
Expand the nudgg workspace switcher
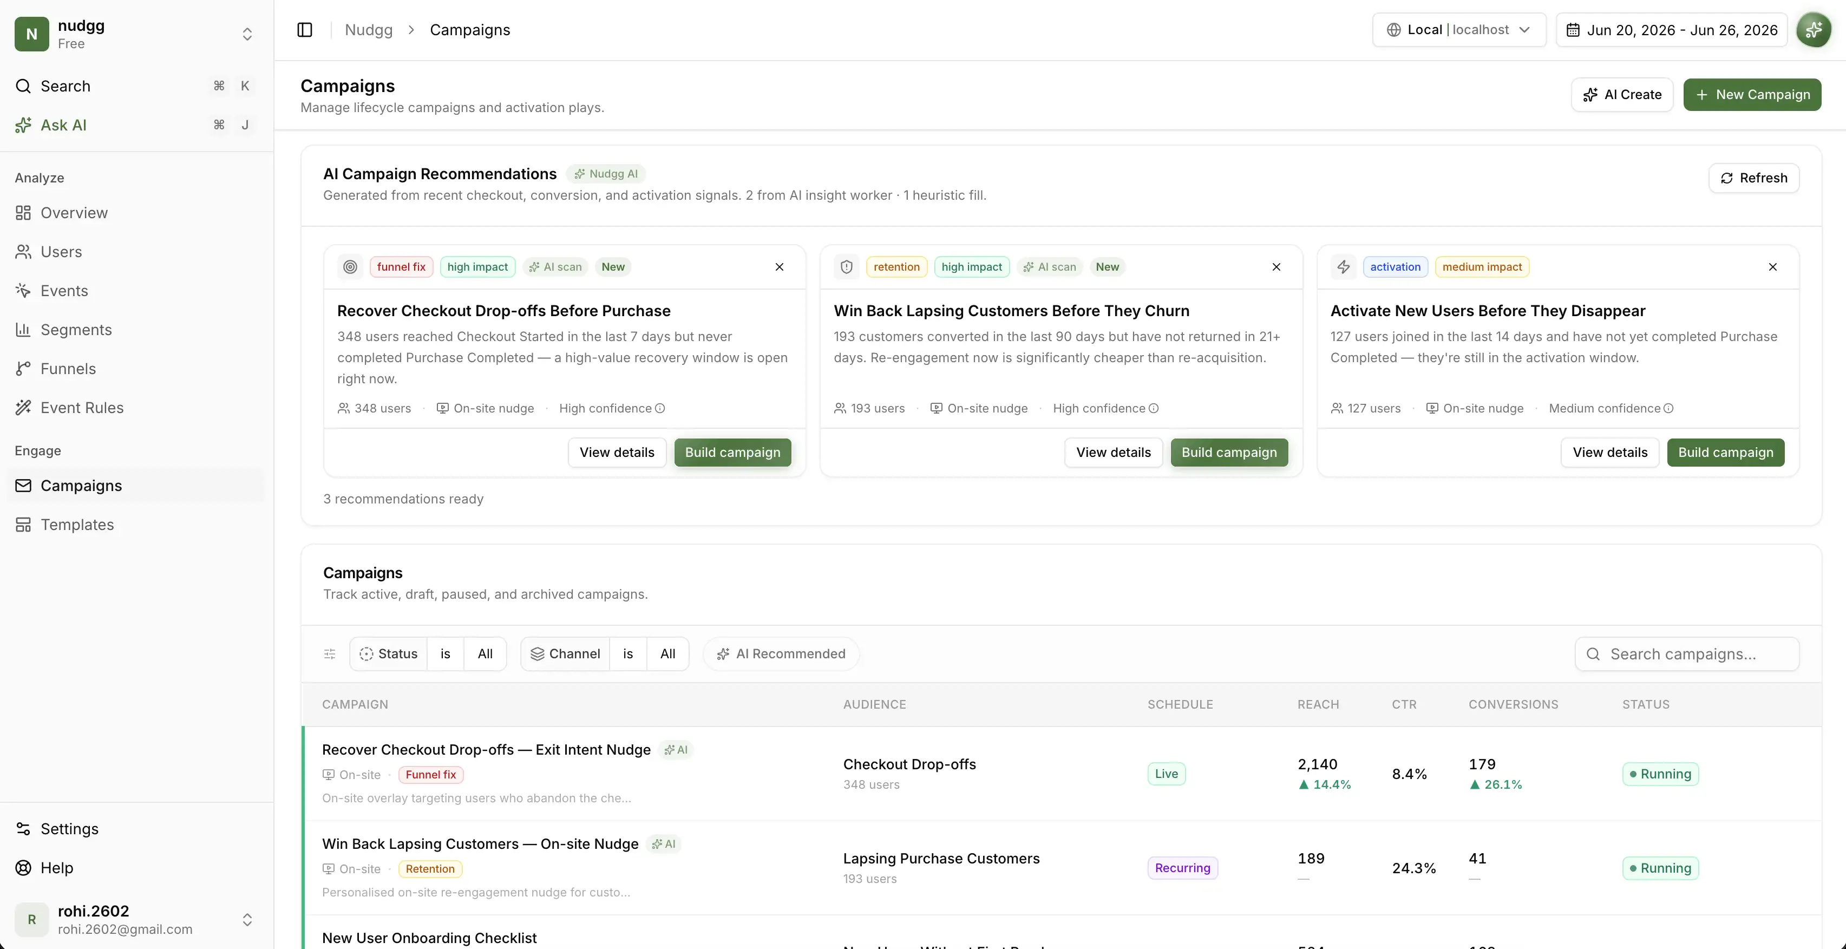tap(246, 34)
